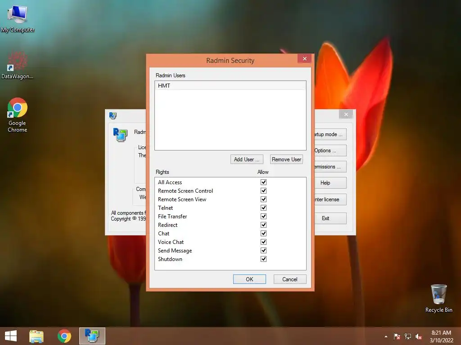Viewport: 461px width, 345px height.
Task: Click the muted volume tray icon
Action: pyautogui.click(x=419, y=336)
